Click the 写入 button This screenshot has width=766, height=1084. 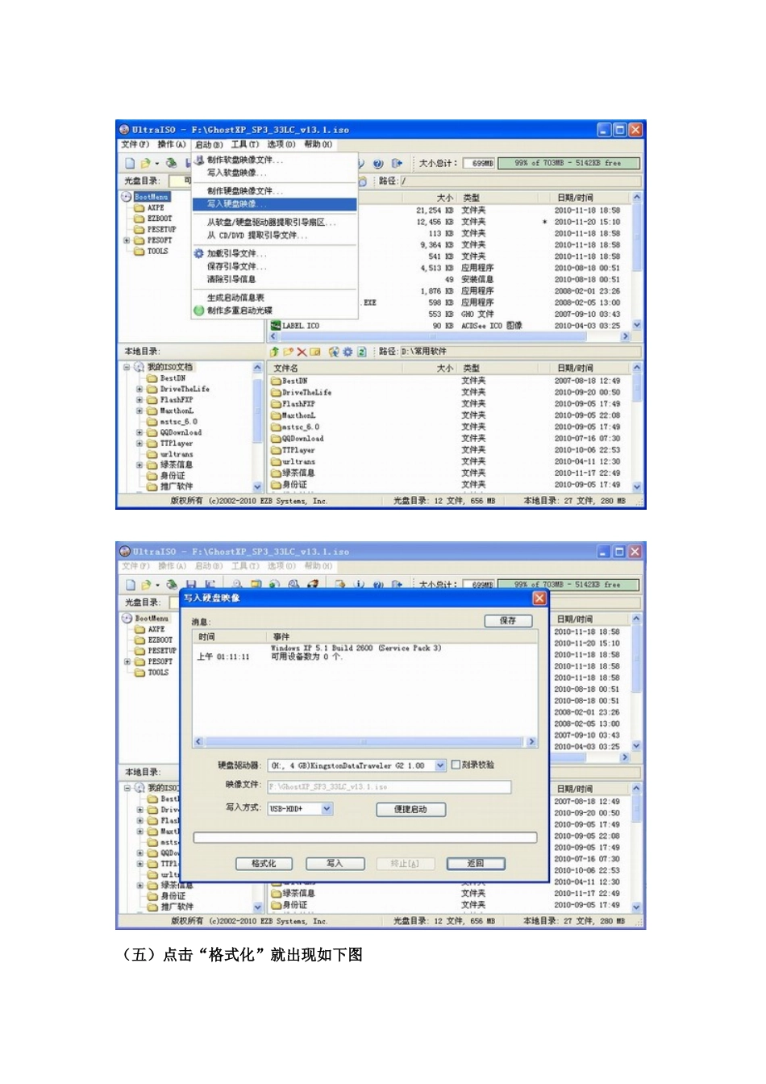pos(335,863)
